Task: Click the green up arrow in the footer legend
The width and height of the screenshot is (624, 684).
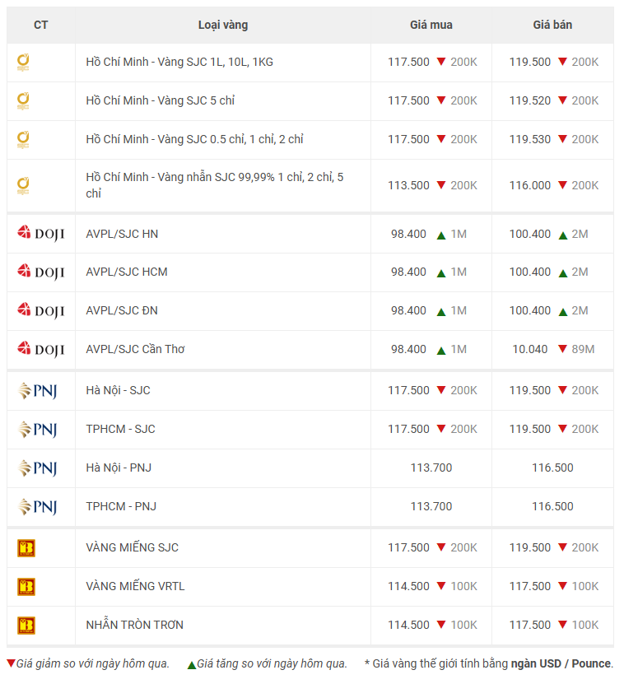Action: tap(192, 664)
